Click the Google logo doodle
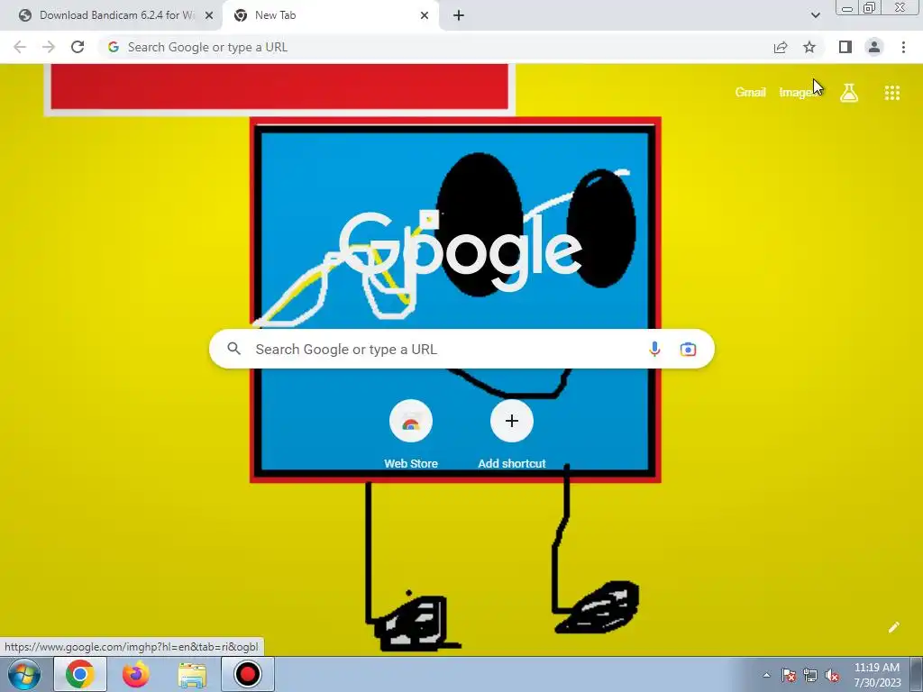 [461, 250]
